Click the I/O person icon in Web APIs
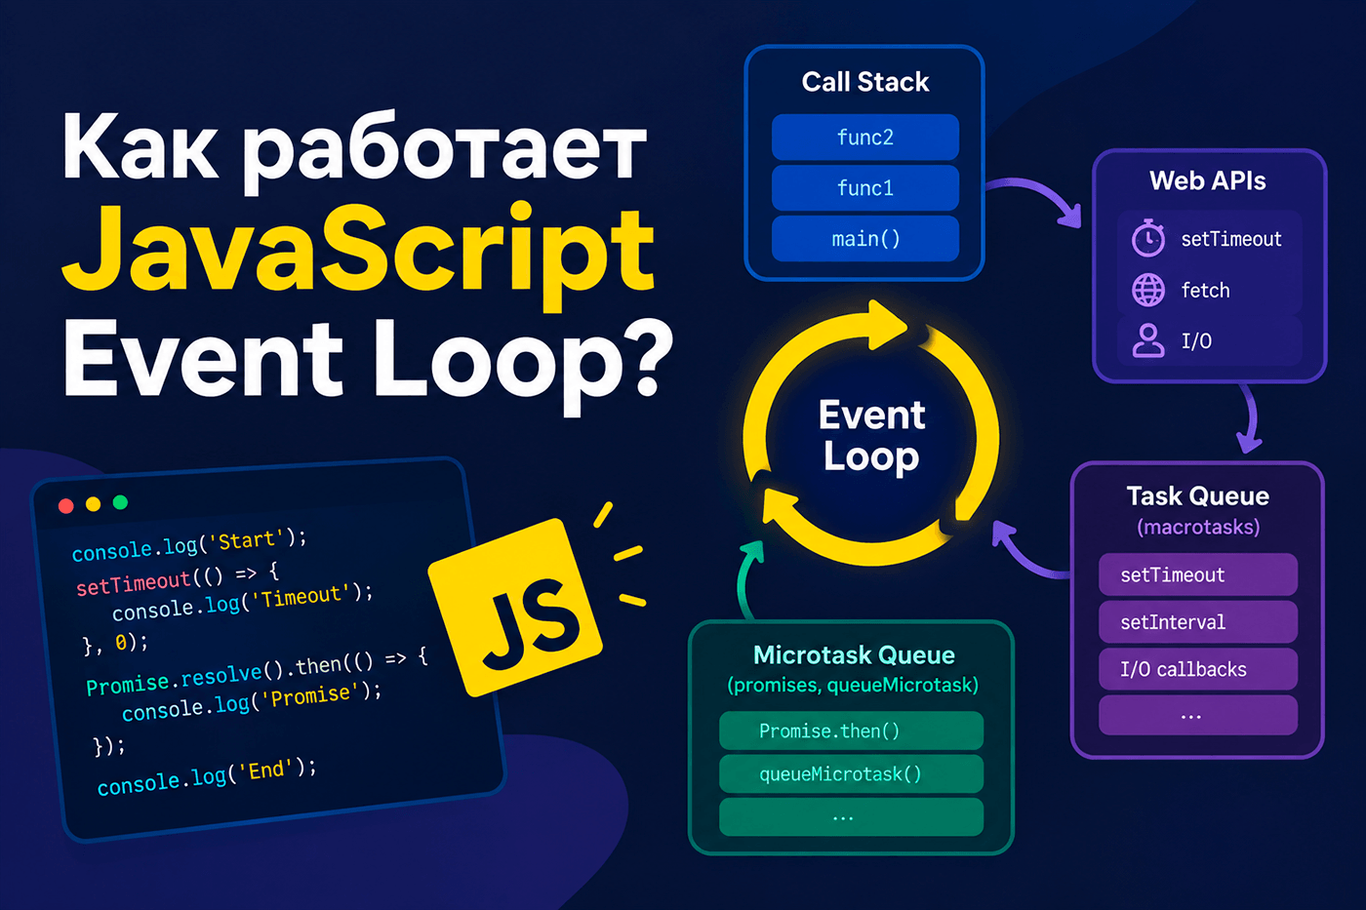1366x910 pixels. (1148, 340)
